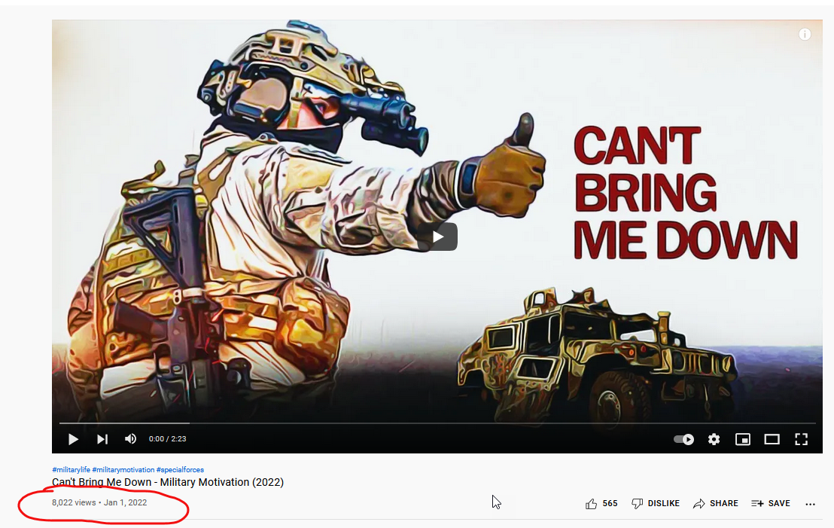Screen dimensions: 834x528
Task: Enter full screen mode
Action: 801,439
